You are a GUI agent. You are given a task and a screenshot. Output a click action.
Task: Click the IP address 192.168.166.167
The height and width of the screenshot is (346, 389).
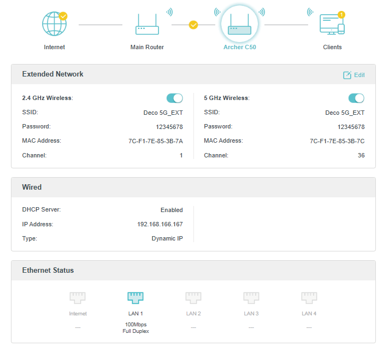coord(160,224)
